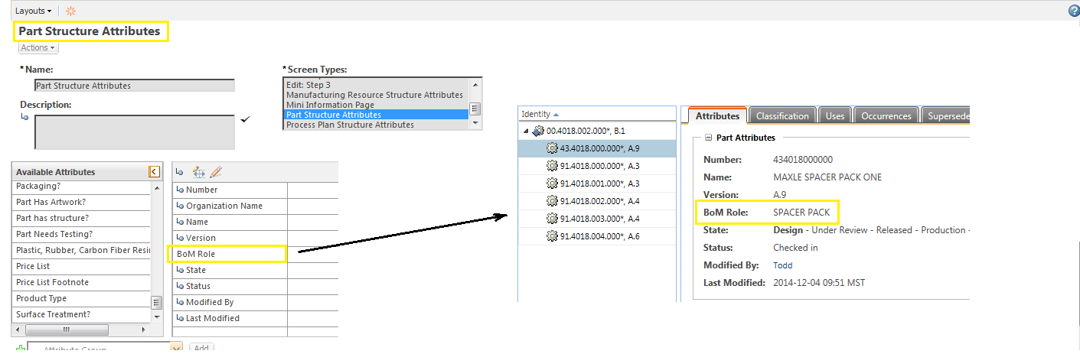
Task: Click gear icon of 91.4018.001.000*, A.3
Action: pos(553,183)
